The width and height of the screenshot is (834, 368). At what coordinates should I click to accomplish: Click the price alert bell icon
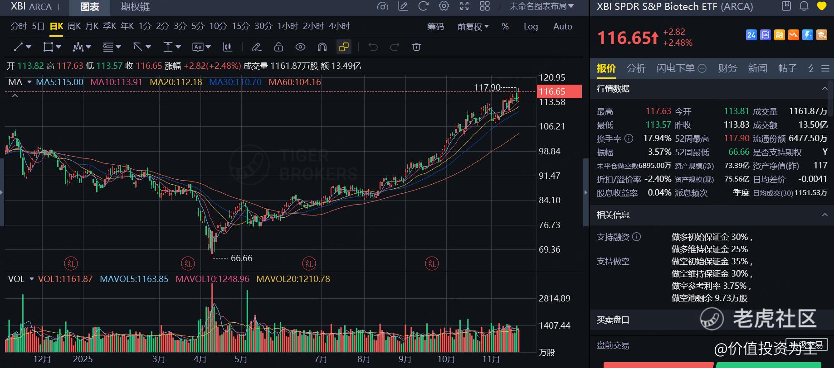tap(804, 6)
